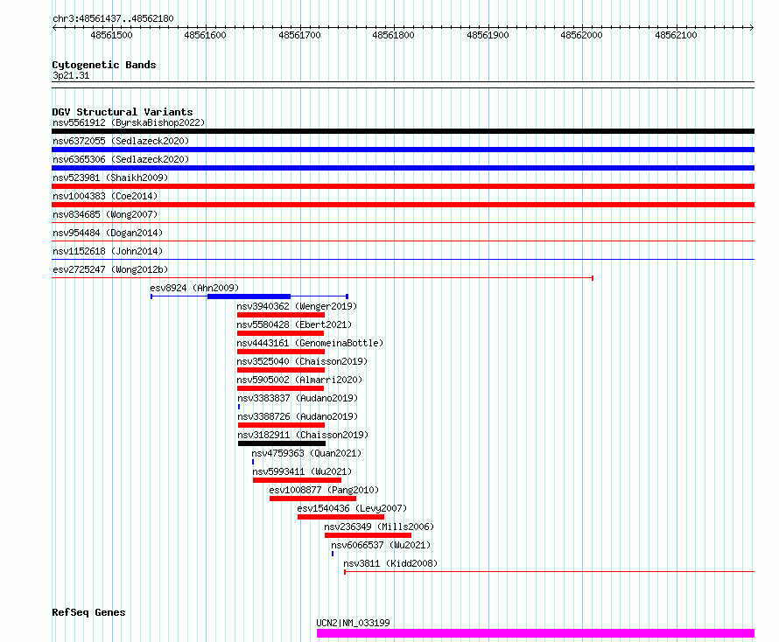
Task: Select esv2725247 (Wong2012b) label
Action: point(110,269)
